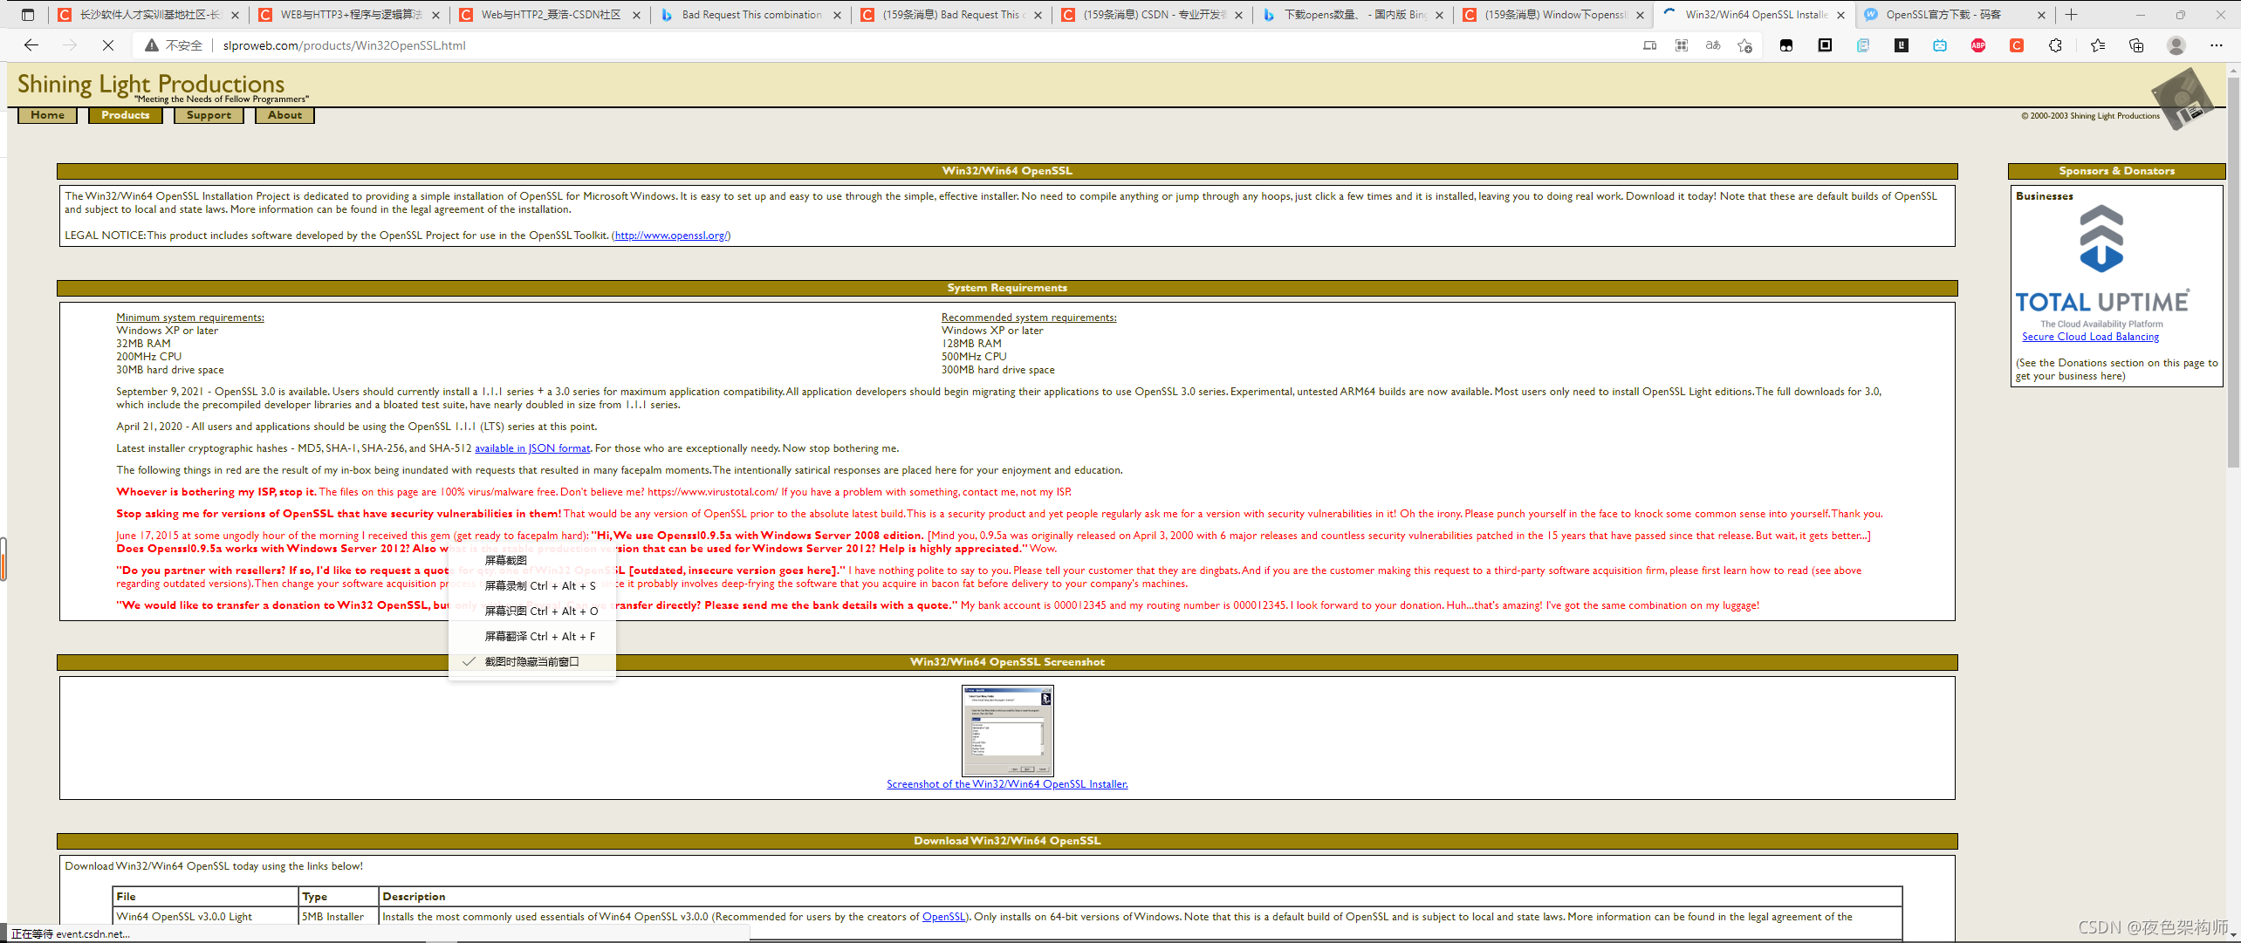Go back using the browser back arrow

pos(31,45)
